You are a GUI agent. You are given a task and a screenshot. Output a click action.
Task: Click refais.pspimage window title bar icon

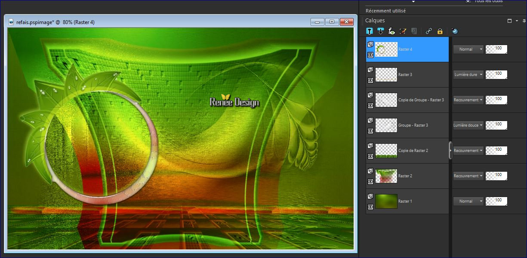pyautogui.click(x=11, y=22)
